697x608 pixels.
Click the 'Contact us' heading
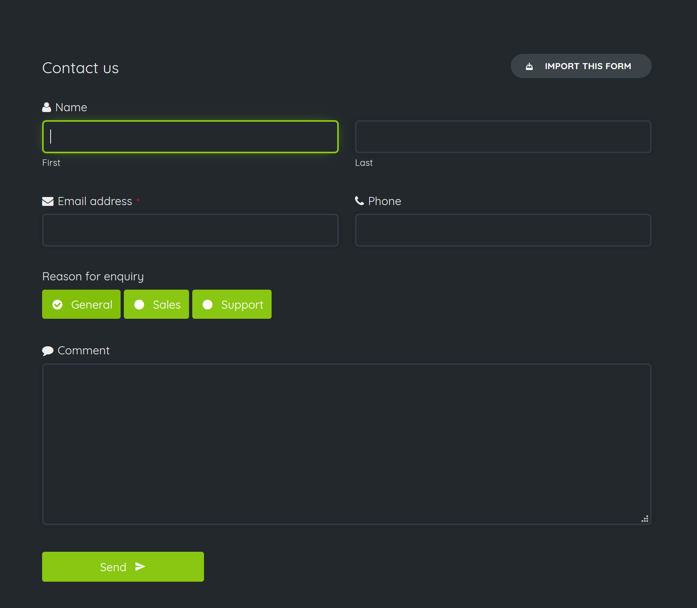point(81,68)
